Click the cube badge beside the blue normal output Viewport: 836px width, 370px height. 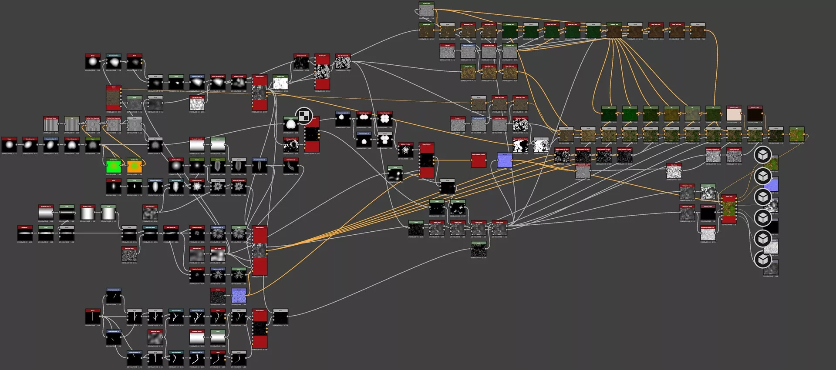point(762,176)
